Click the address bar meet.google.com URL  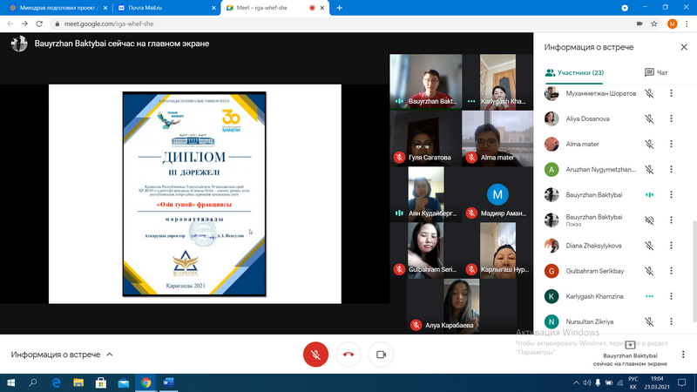point(109,24)
